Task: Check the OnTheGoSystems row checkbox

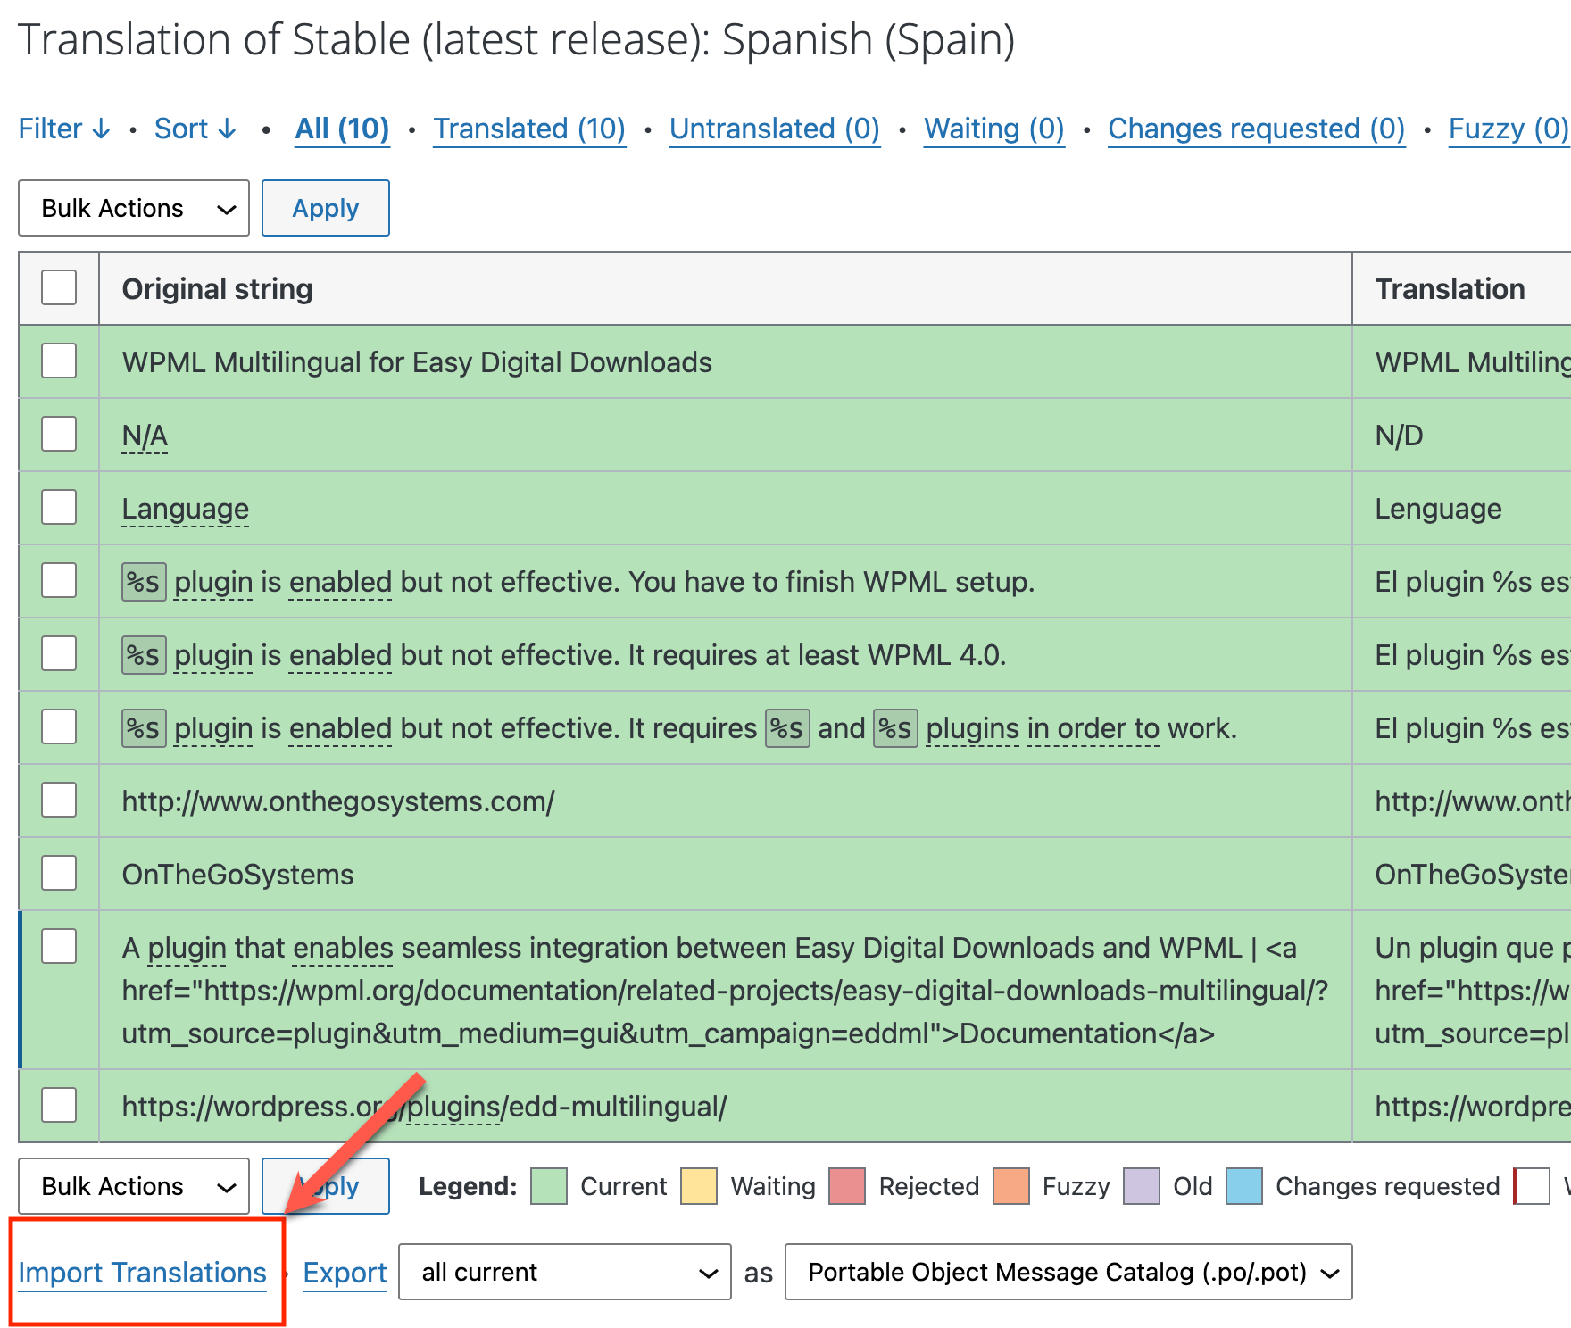Action: point(58,873)
